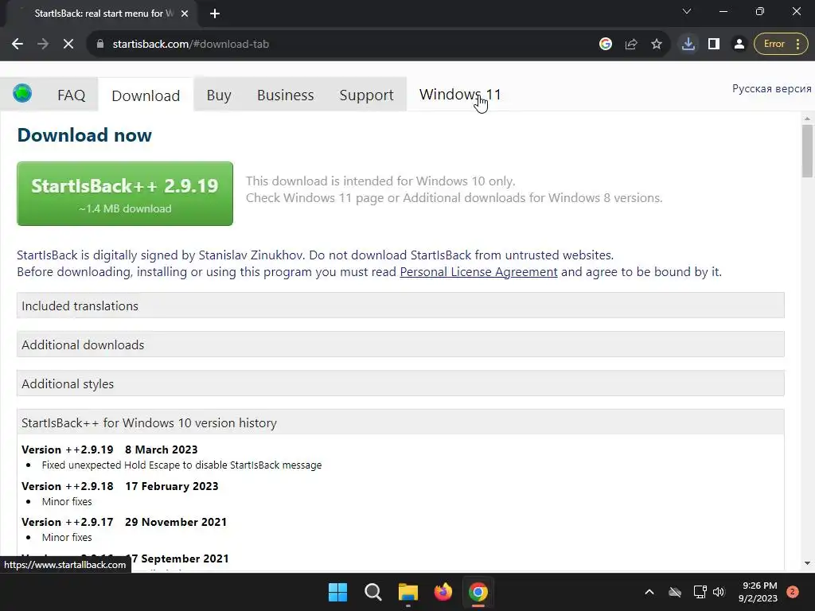Click the Version ++2.9.19 heading

point(109,449)
